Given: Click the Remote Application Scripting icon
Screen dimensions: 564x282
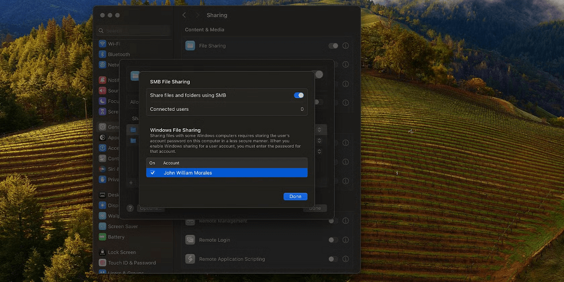Looking at the screenshot, I should point(190,259).
